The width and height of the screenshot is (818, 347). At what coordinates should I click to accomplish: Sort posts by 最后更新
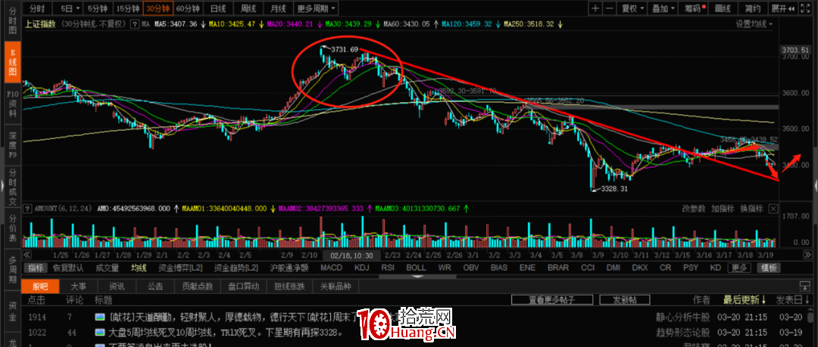click(745, 300)
